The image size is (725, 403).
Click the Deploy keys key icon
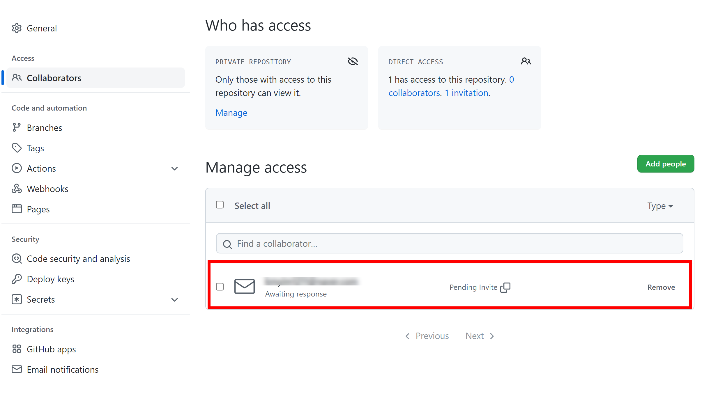(x=17, y=279)
